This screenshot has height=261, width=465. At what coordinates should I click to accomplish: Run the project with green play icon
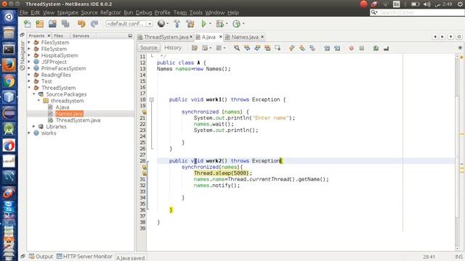(x=203, y=24)
